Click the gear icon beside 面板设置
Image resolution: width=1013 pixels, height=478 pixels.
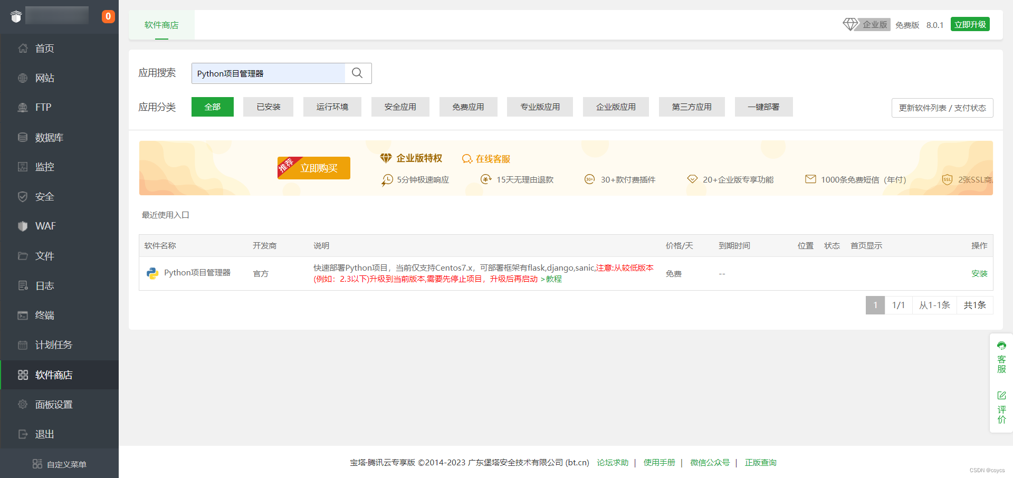click(23, 404)
